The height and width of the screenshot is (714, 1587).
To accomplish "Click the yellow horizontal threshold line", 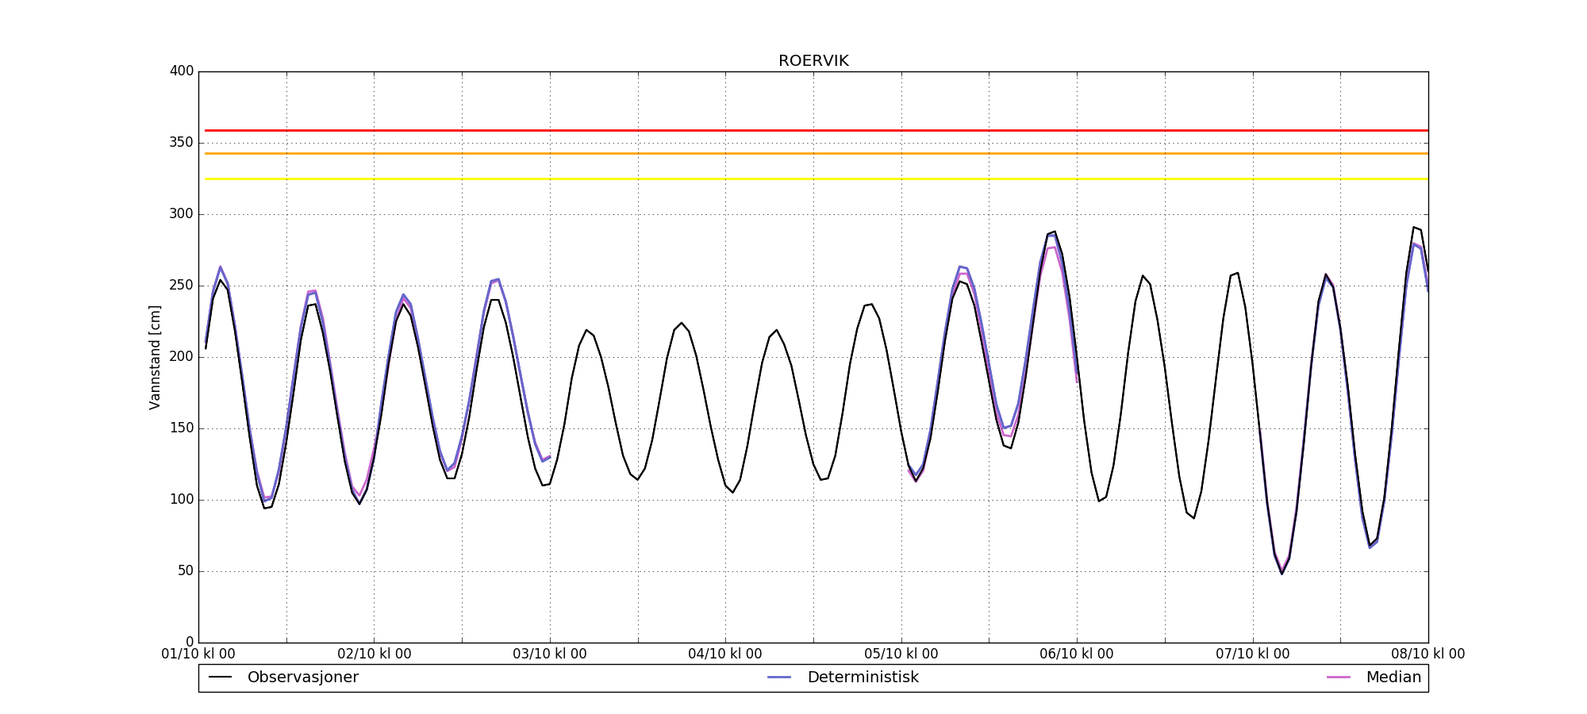I will (x=817, y=179).
